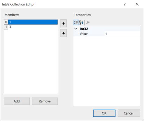Select member 1 with value 3
The width and height of the screenshot is (144, 121).
pyautogui.click(x=33, y=27)
